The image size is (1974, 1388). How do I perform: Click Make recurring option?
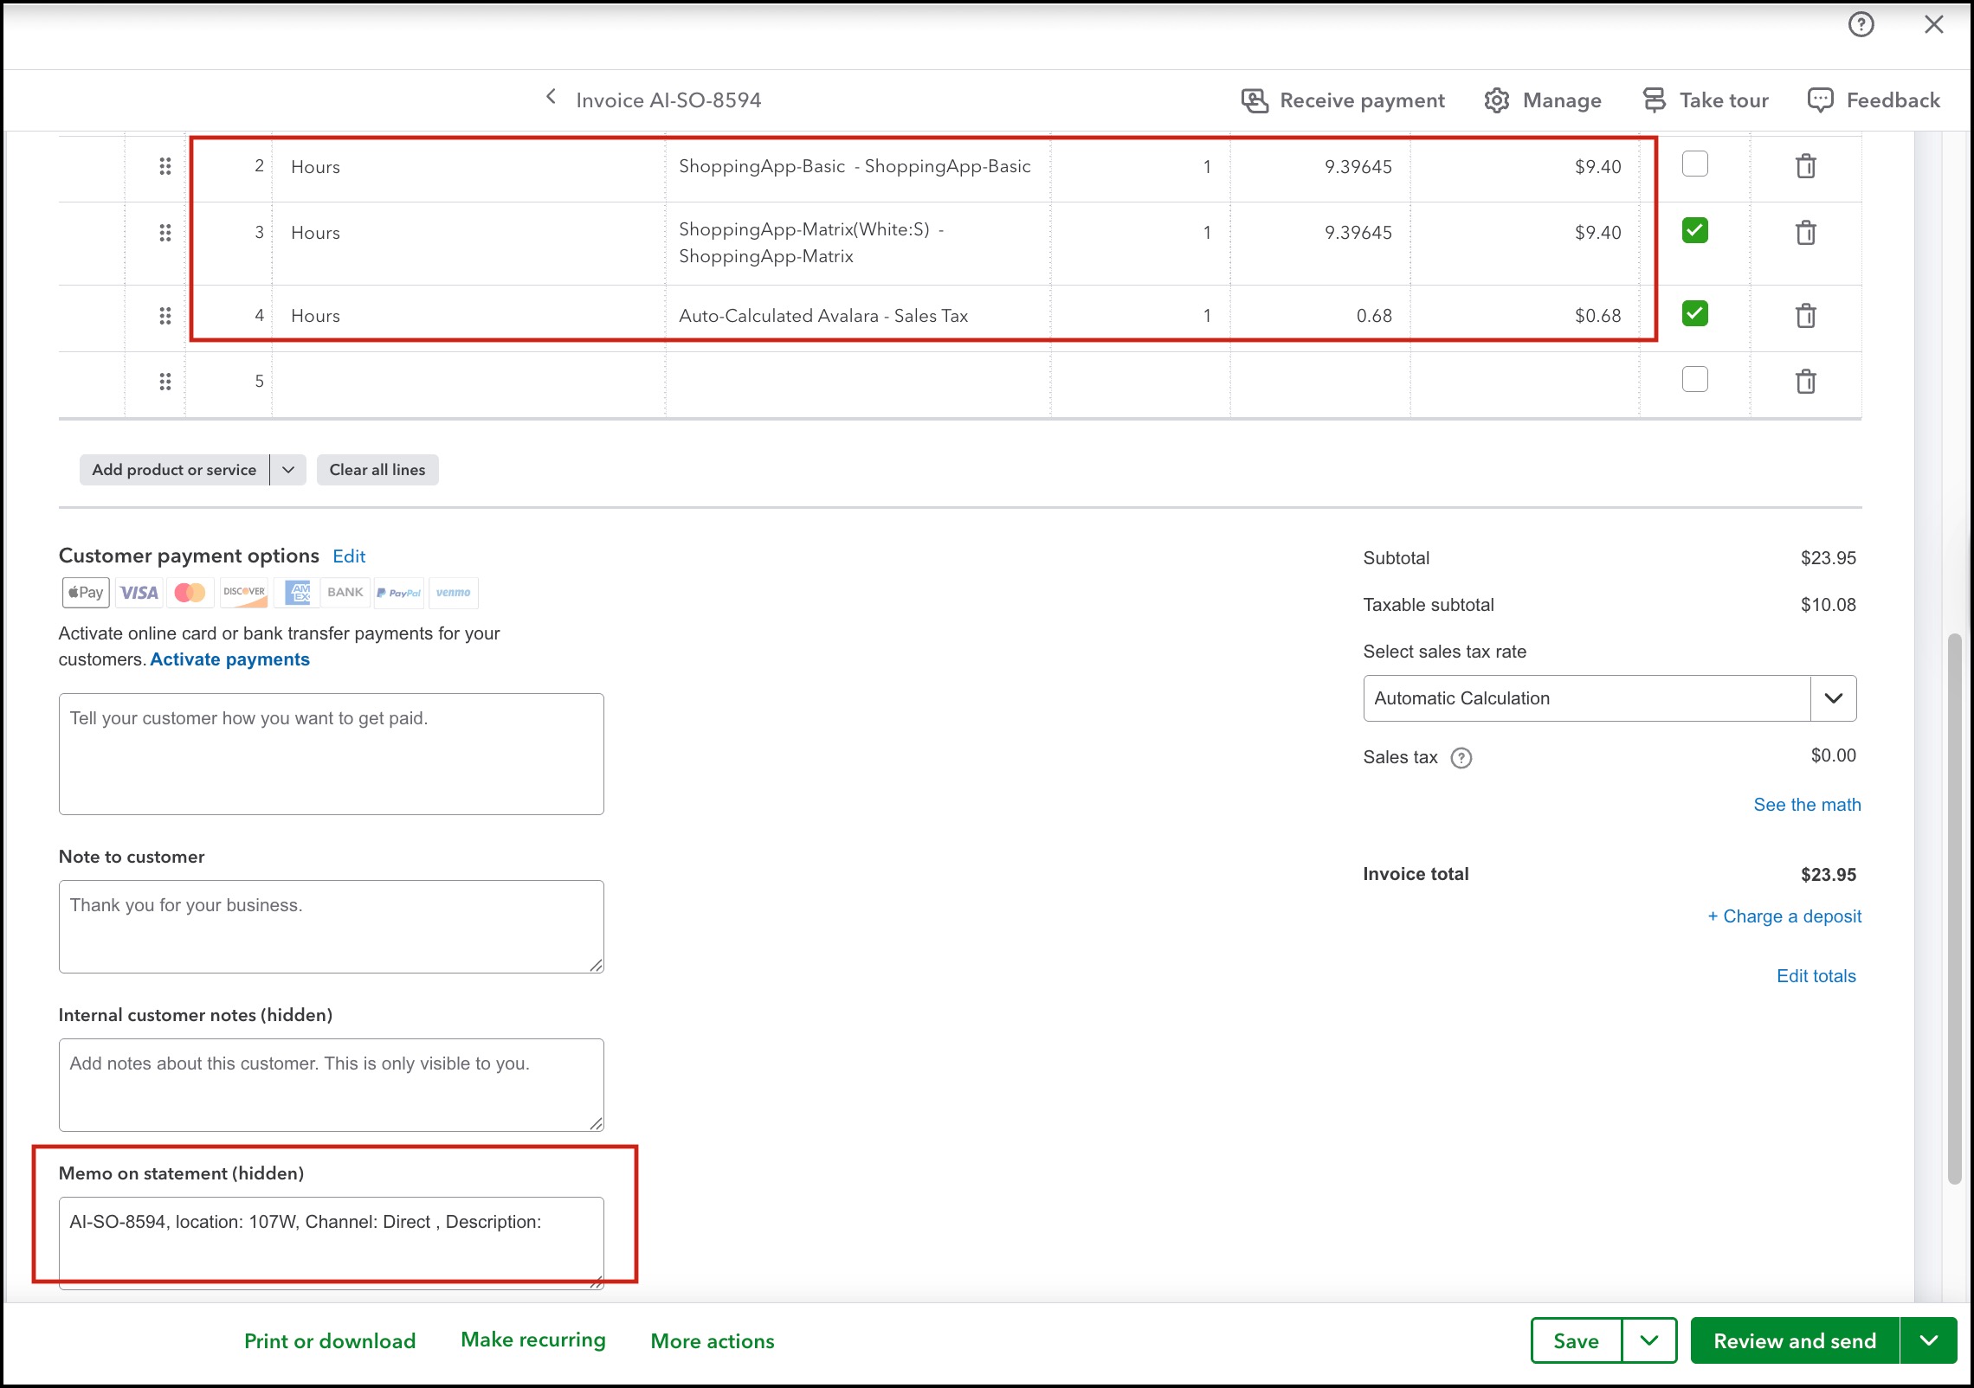tap(532, 1340)
